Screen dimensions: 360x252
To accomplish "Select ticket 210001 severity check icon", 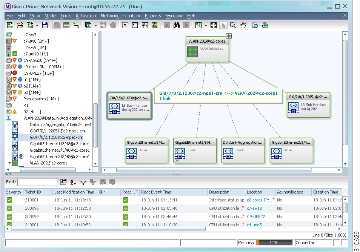I will pyautogui.click(x=9, y=200).
